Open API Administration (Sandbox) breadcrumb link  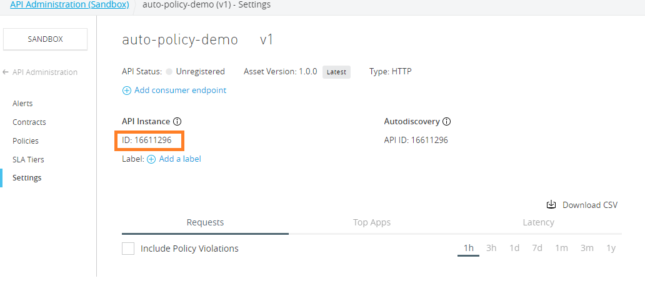(69, 5)
